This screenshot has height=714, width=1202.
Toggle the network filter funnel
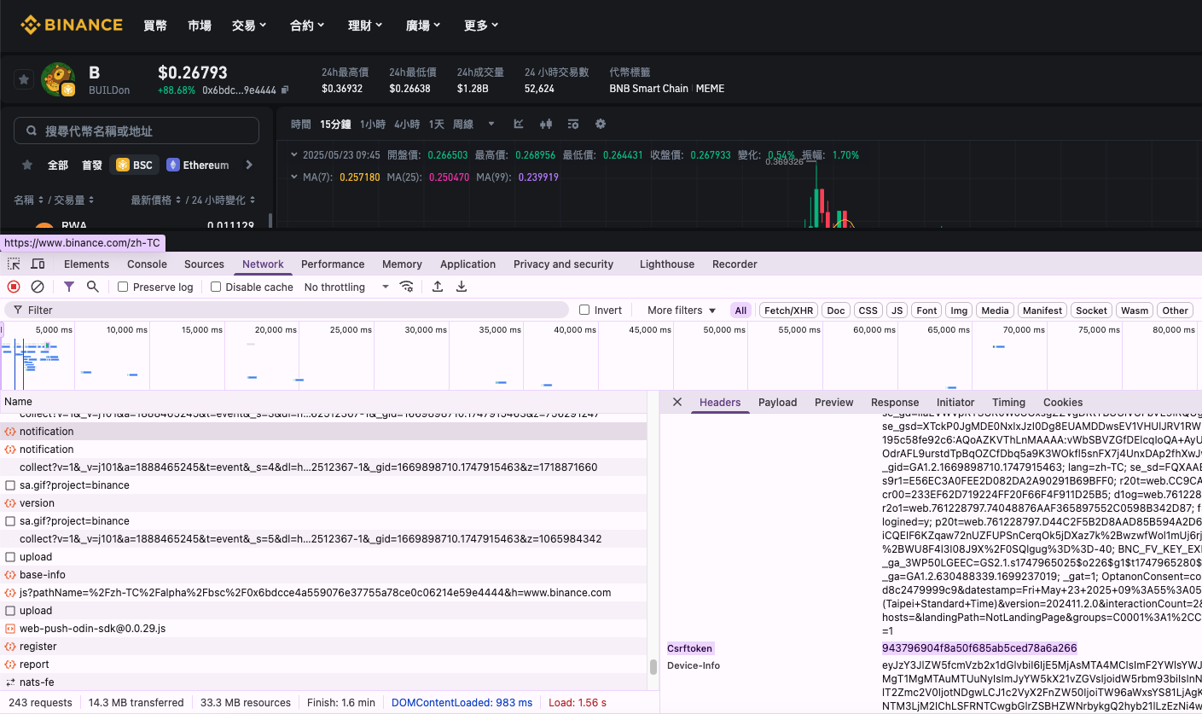pos(69,287)
